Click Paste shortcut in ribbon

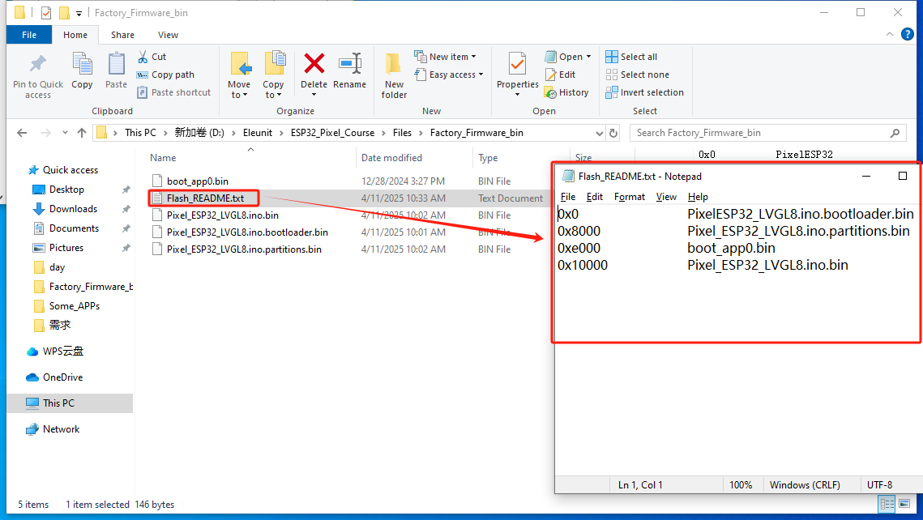pos(173,92)
